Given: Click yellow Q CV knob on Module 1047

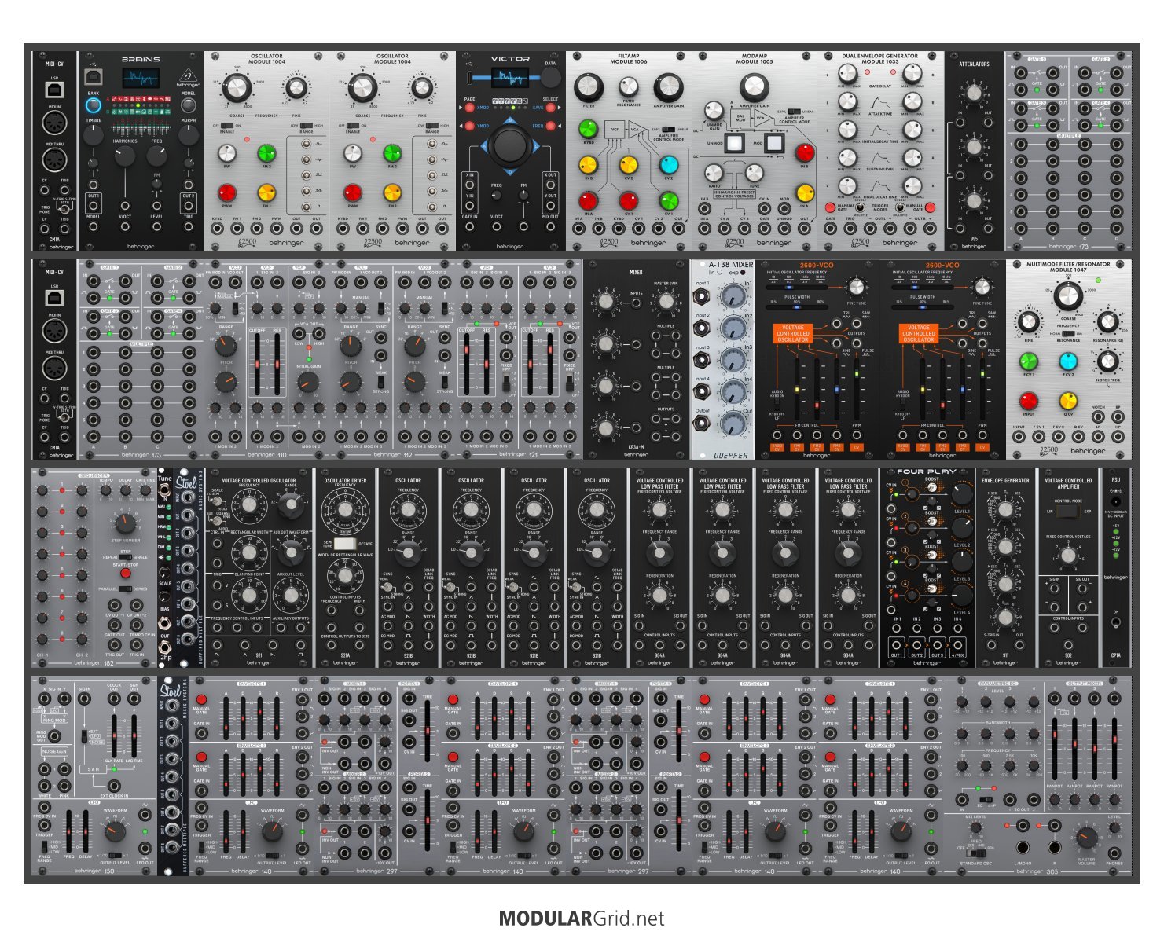Looking at the screenshot, I should click(1068, 401).
